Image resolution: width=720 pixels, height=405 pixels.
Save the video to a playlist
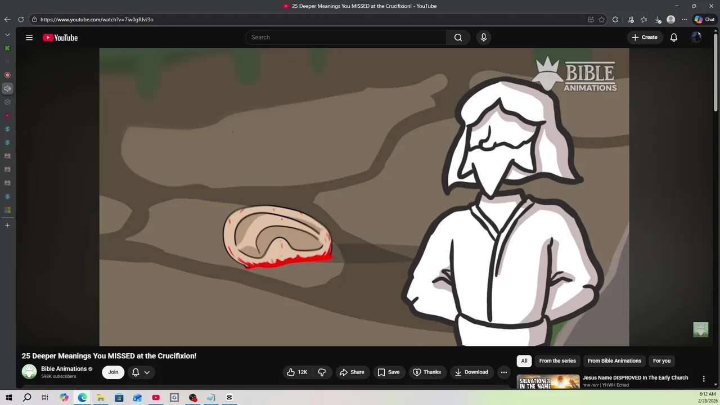click(389, 372)
